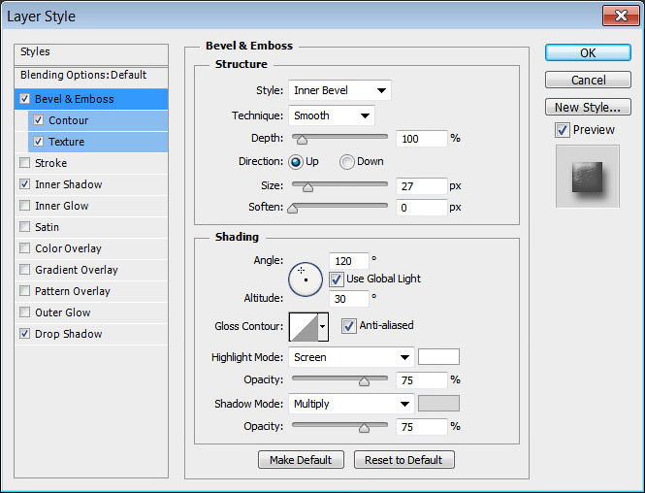
Task: Open the Style dropdown showing Inner Bevel
Action: (x=339, y=90)
